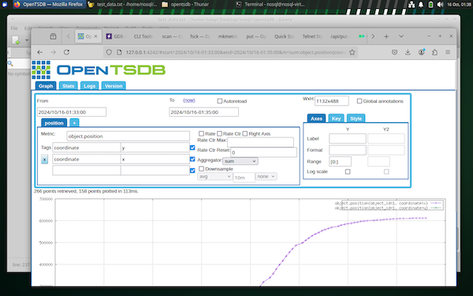The height and width of the screenshot is (296, 473).
Task: Click the Pocket save icon in toolbar
Action: coord(395,52)
